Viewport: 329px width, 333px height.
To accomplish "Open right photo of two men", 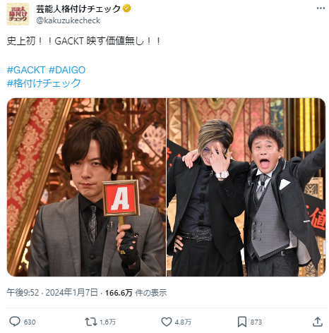I will [246, 187].
